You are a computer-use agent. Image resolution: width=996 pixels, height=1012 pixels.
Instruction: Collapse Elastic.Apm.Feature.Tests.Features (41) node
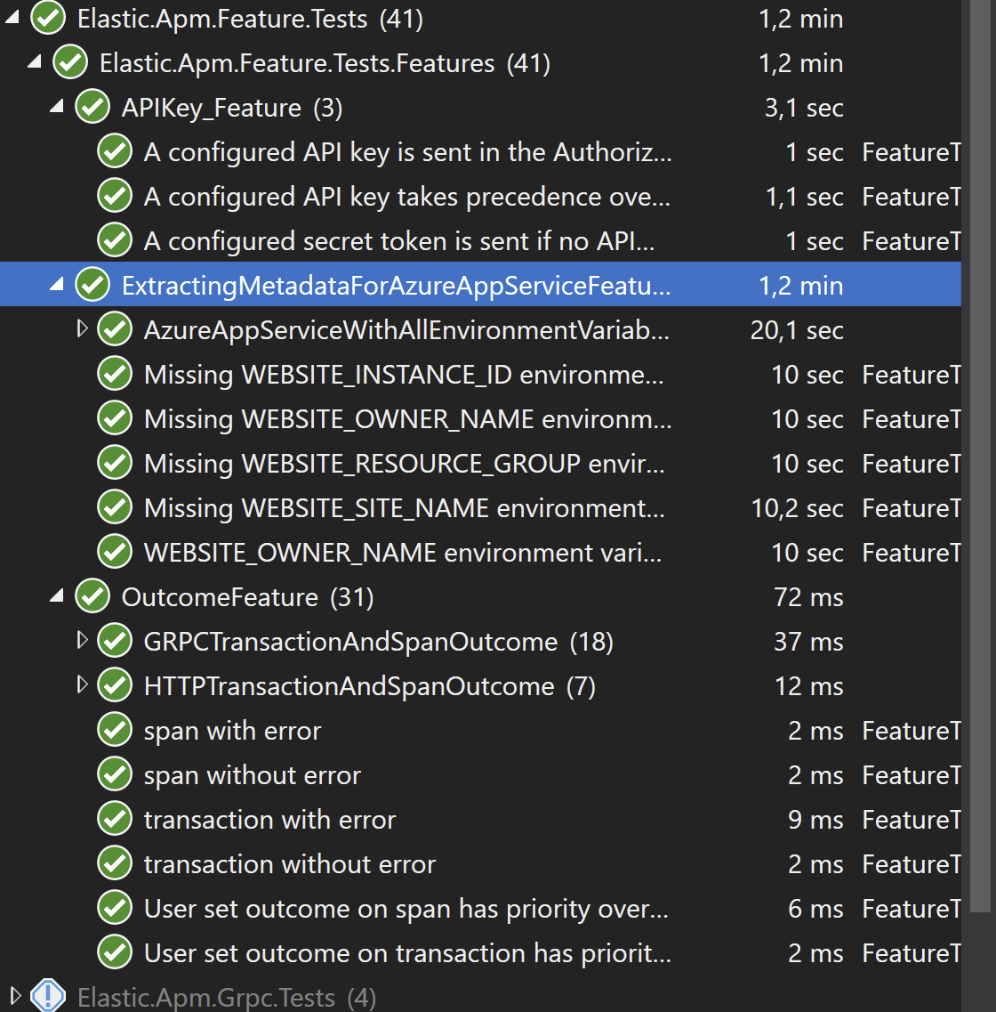[35, 62]
